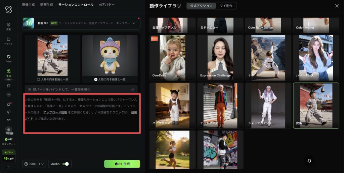The image size is (344, 173).
Task: Click the megaphone announcements icon
Action: [x=9, y=112]
